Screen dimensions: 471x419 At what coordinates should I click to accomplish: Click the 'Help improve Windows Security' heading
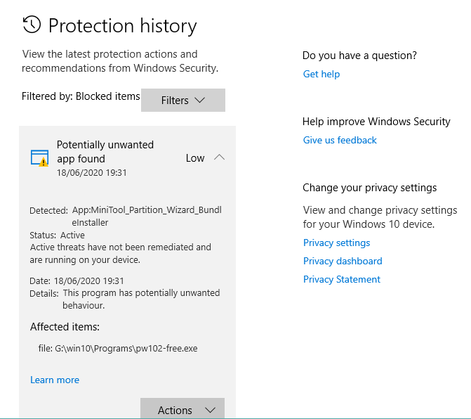tap(376, 122)
